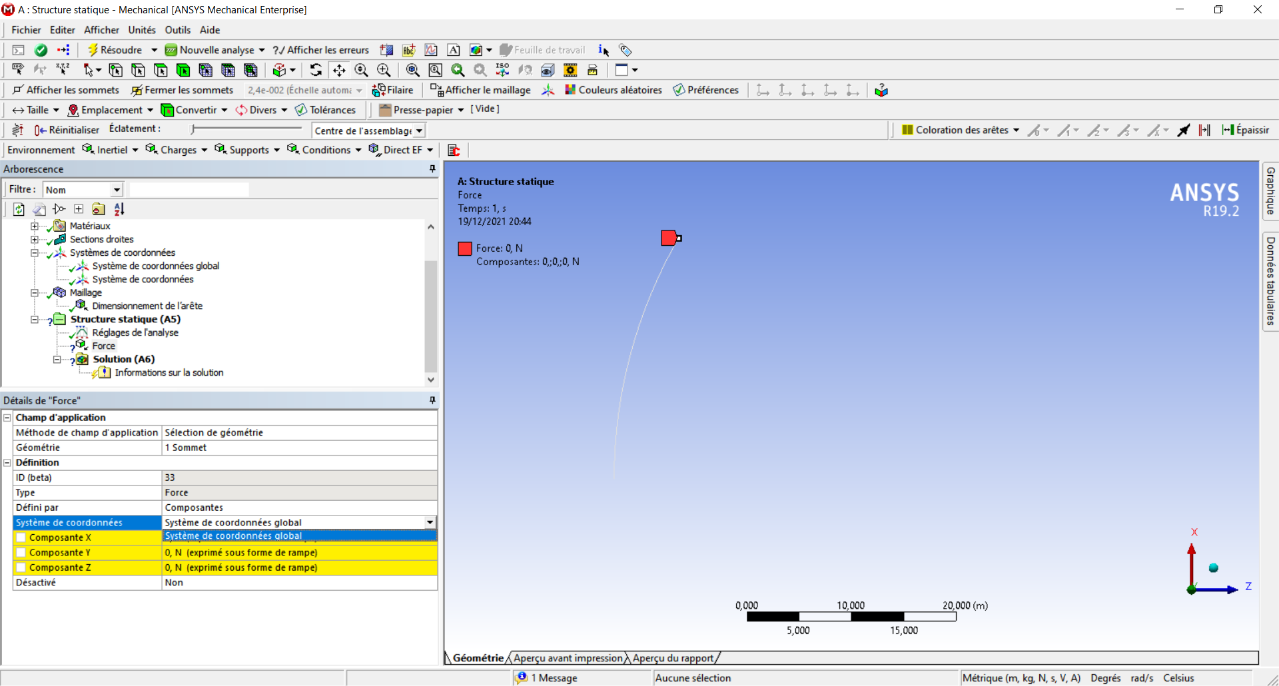1279x686 pixels.
Task: Toggle Couleurs aléatoires
Action: 614,90
